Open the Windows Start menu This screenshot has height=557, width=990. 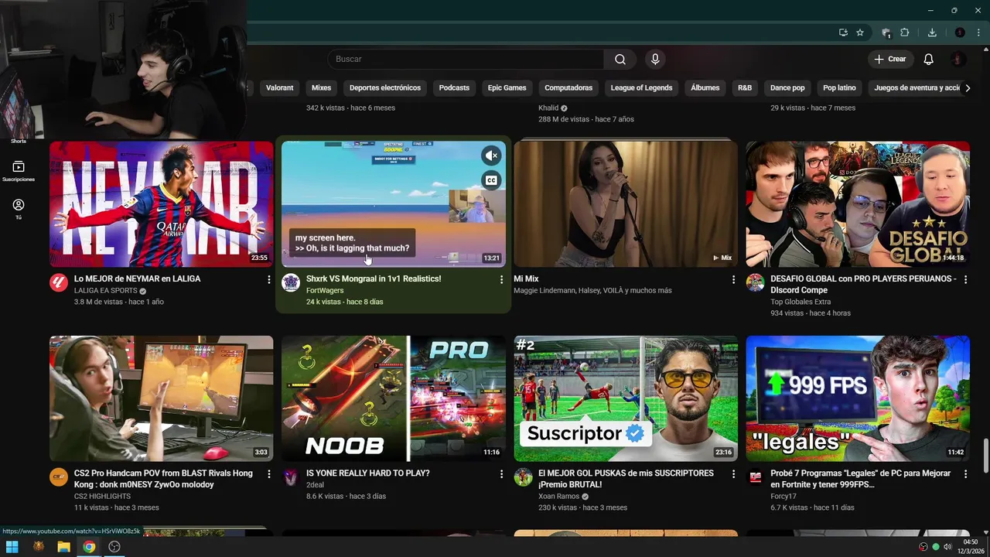click(x=12, y=547)
